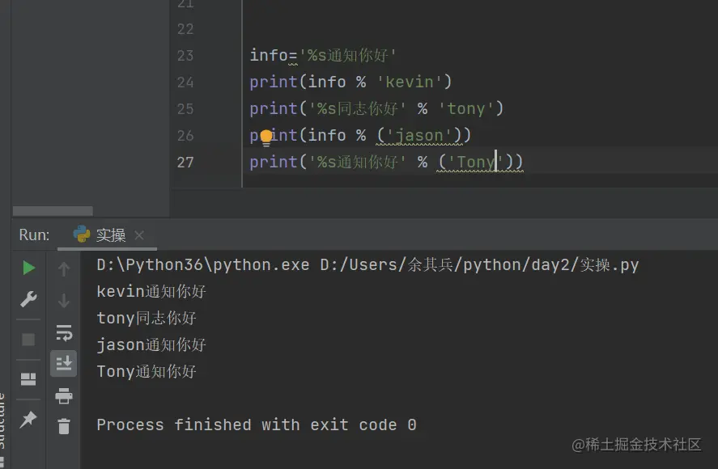Restore layout icon in Run toolbar

pyautogui.click(x=28, y=379)
